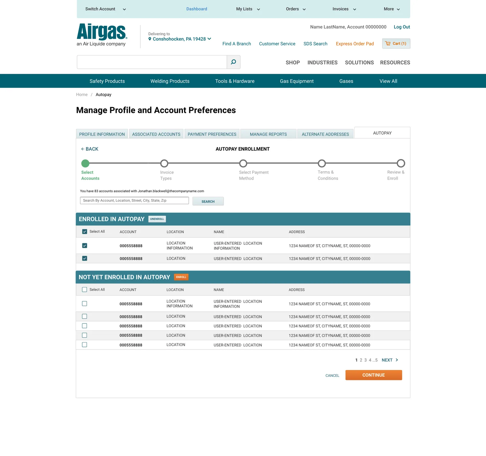This screenshot has height=456, width=486.
Task: Click the orange ENROLL button
Action: 181,277
